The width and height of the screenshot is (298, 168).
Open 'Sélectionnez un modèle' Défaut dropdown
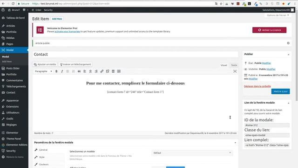pos(192,153)
